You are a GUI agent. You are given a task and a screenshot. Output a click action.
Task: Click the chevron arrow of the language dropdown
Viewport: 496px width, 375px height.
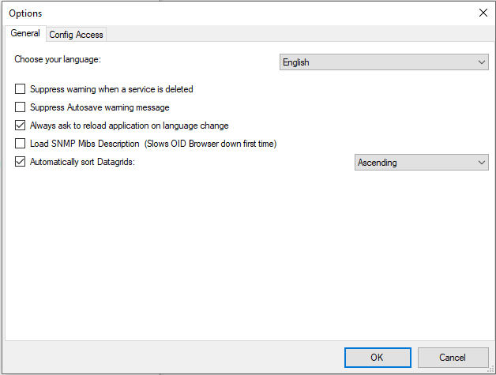[x=482, y=62]
